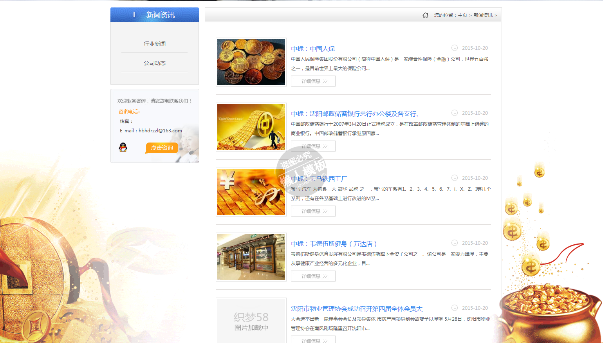Click the 传真 label
603x343 pixels.
[126, 121]
